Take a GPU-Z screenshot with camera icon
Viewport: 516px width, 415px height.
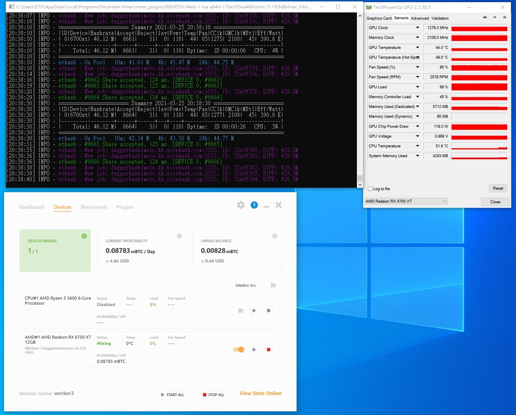(x=485, y=18)
